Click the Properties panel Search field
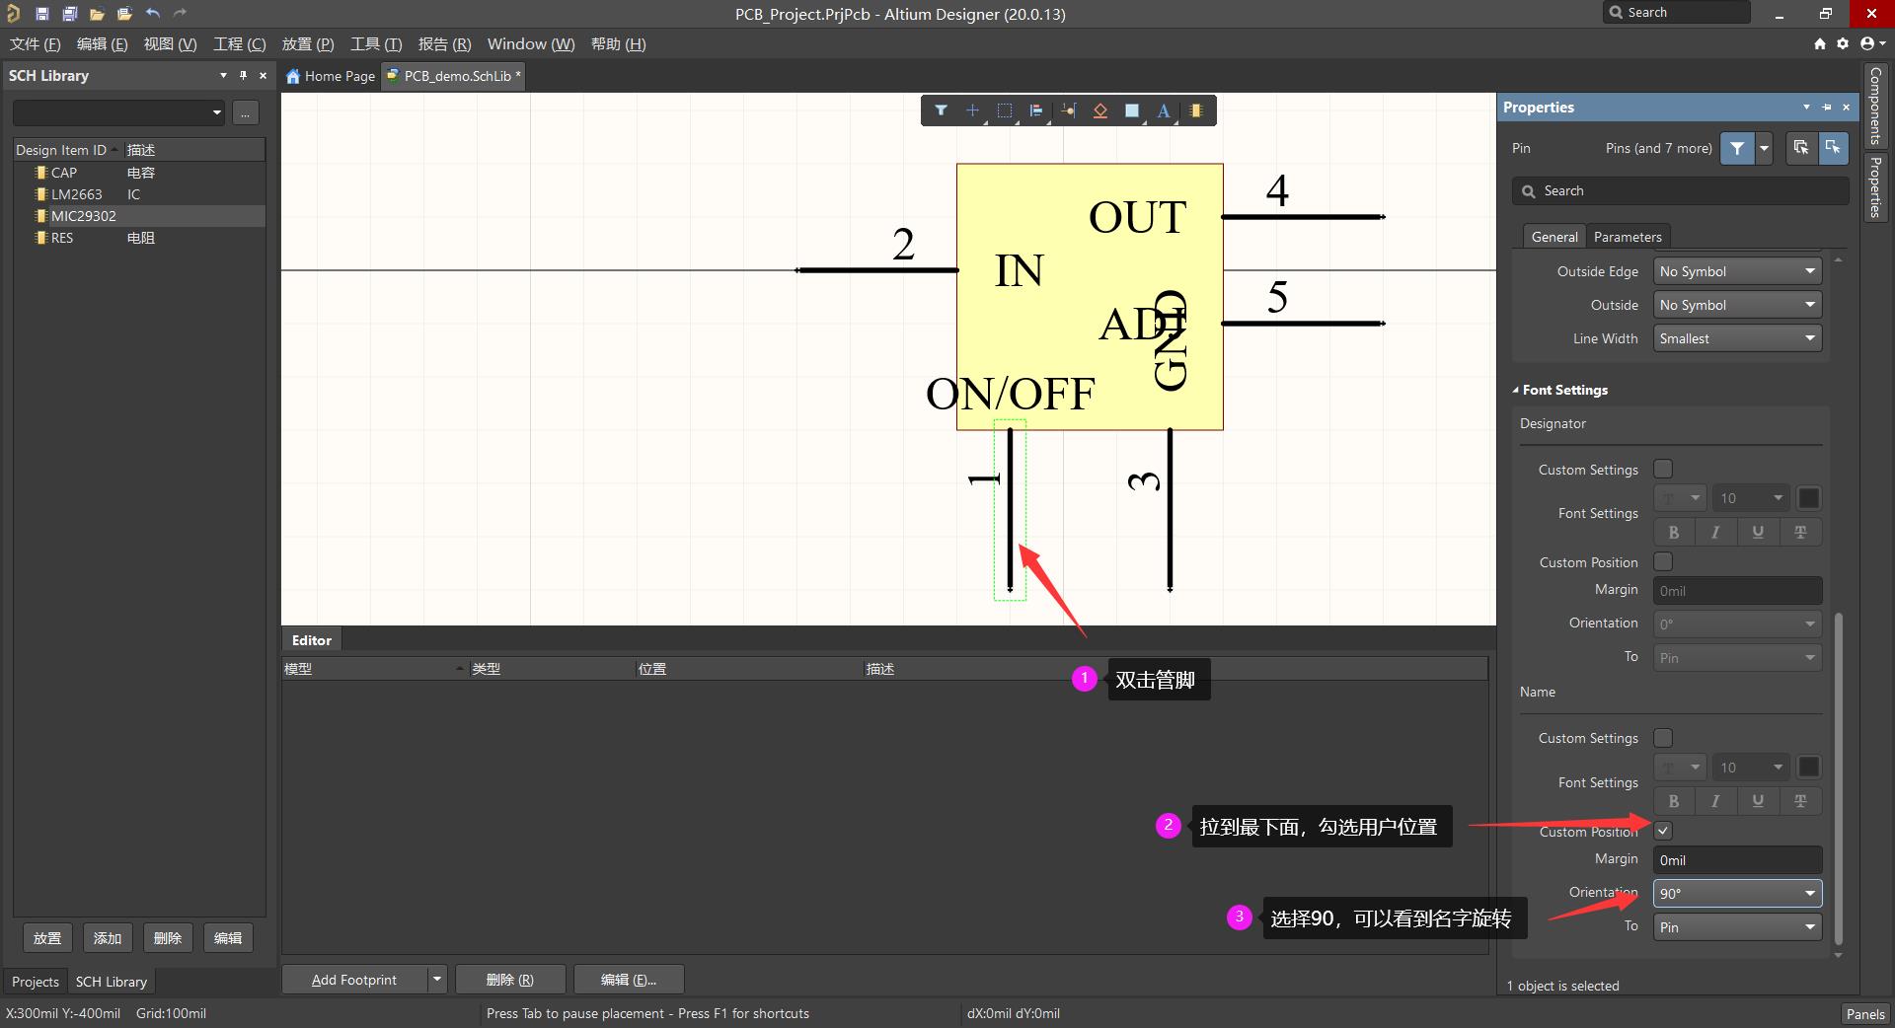 coord(1680,190)
